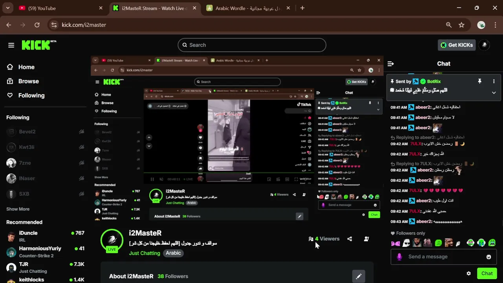
Task: Click the share icon next to the viewer count
Action: point(350,239)
